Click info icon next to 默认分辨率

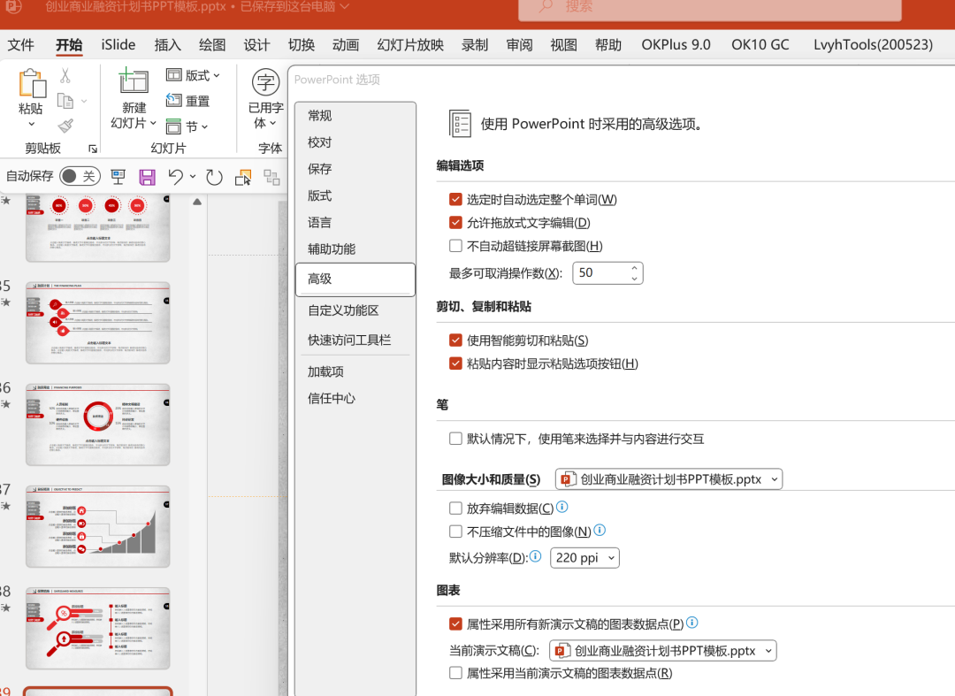pyautogui.click(x=535, y=556)
